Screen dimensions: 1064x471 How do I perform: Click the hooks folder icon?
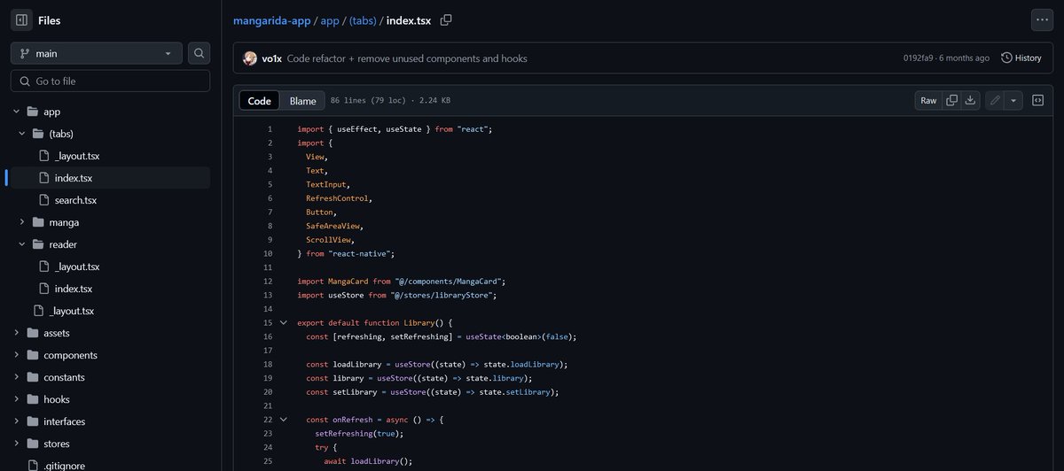[33, 399]
